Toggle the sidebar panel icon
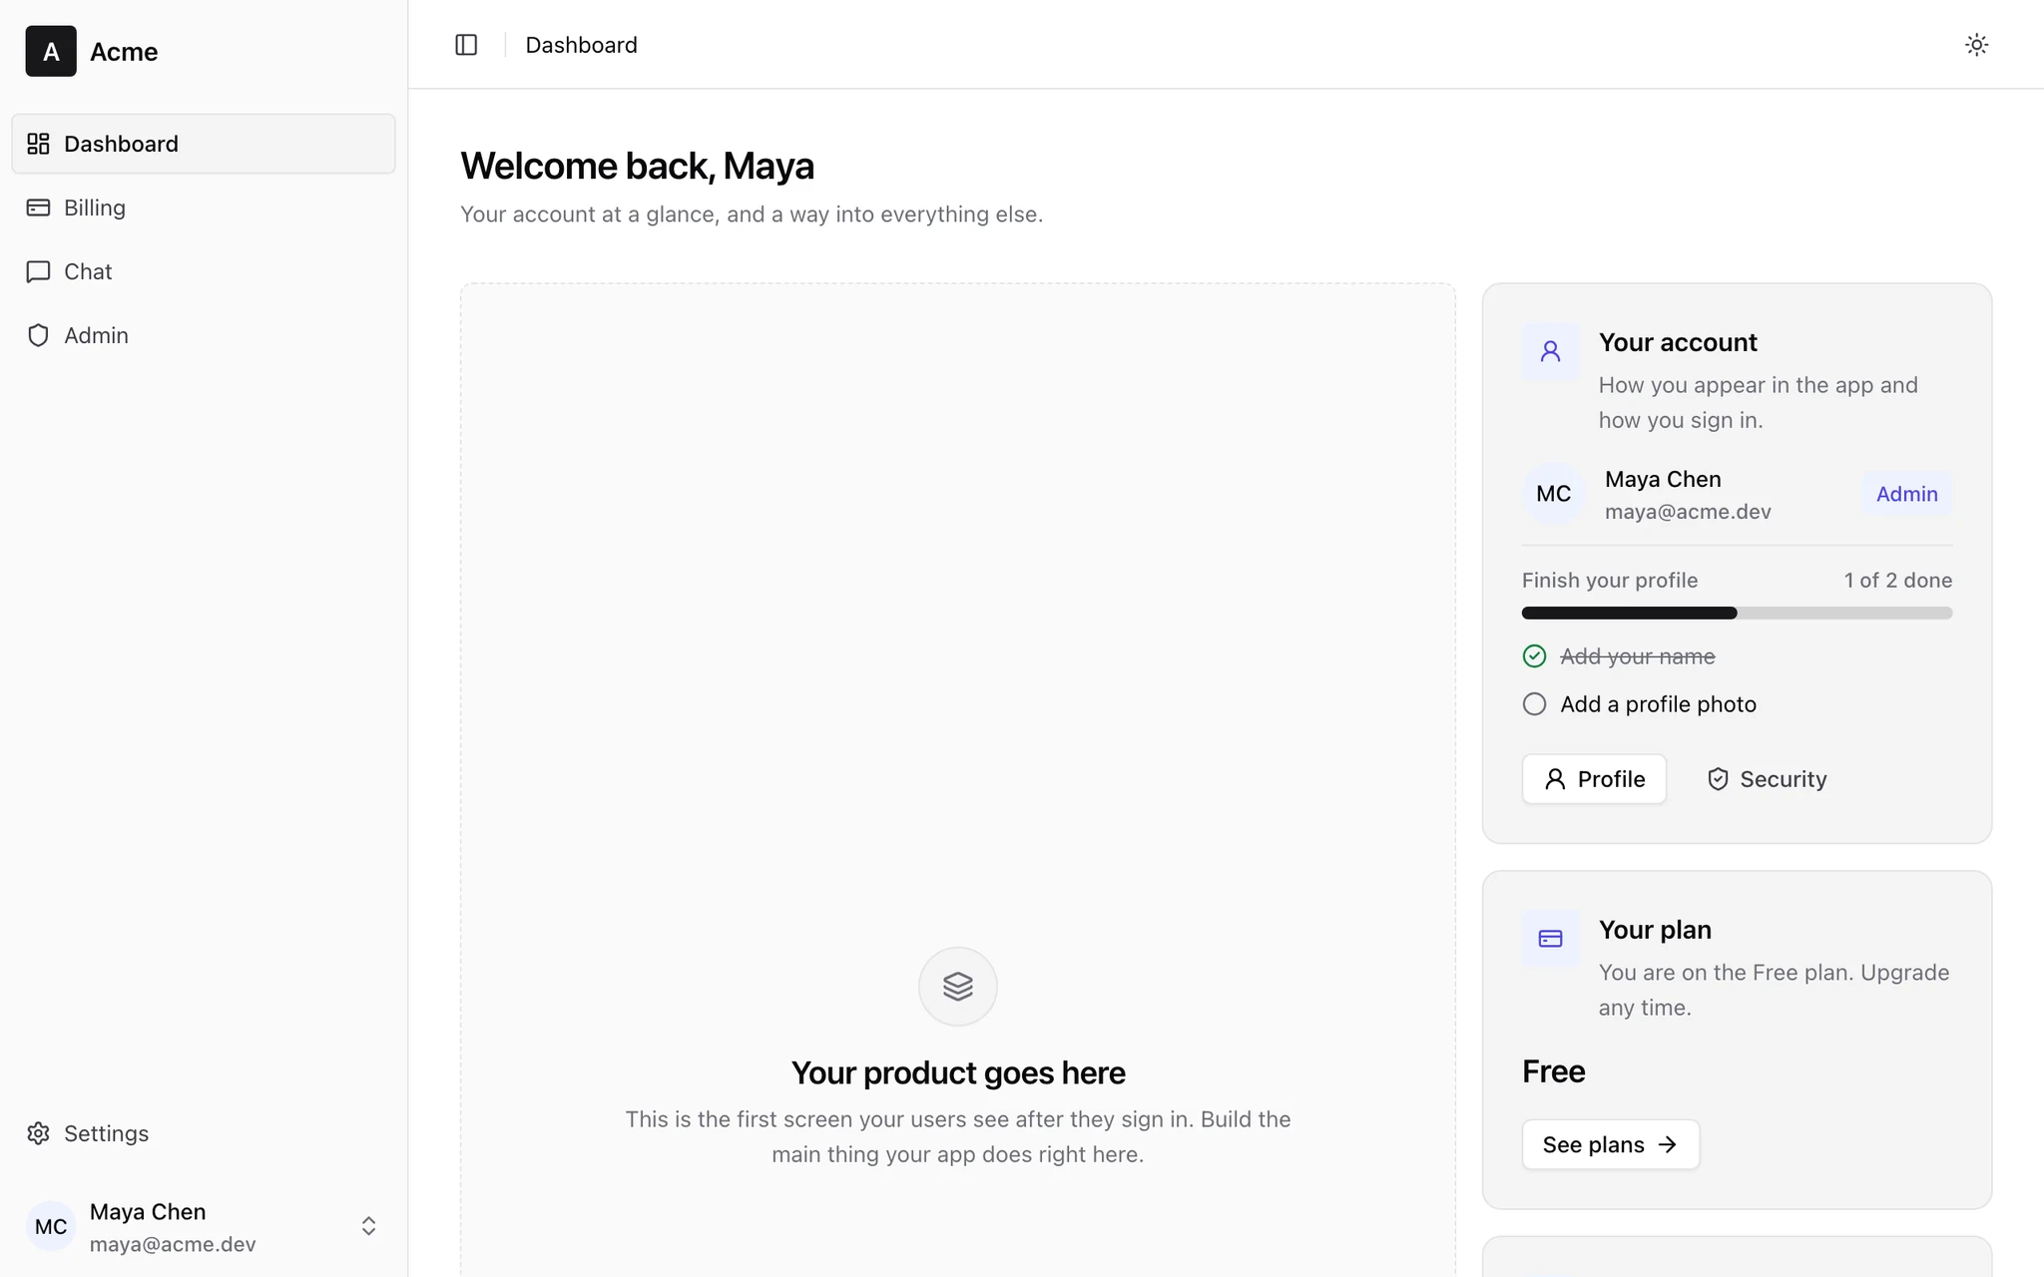This screenshot has height=1277, width=2044. click(x=466, y=45)
